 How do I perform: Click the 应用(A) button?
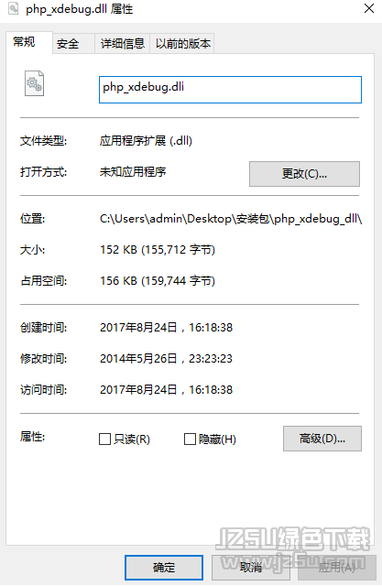336,568
